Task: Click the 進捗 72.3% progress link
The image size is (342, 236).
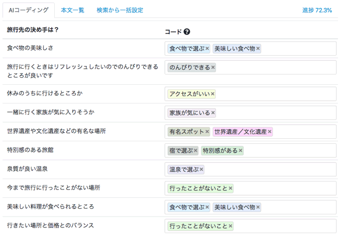Action: point(317,10)
